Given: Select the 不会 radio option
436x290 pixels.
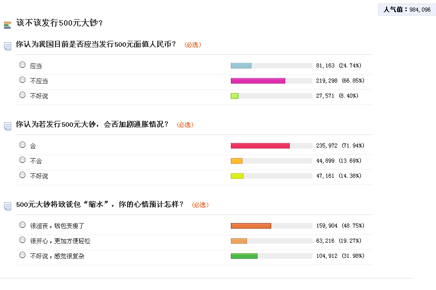Looking at the screenshot, I should click(22, 160).
